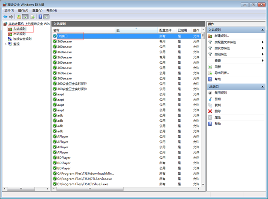Click the Back arrow toolbar icon
Viewport: 268px width, 199px height.
[5, 17]
